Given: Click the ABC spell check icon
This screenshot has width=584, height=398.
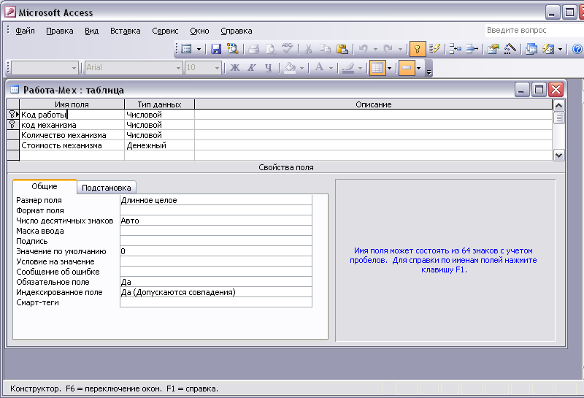Looking at the screenshot, I should click(x=287, y=48).
